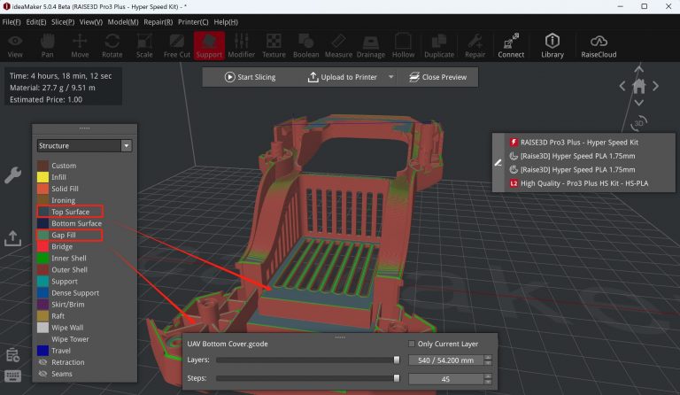
Task: Click the Layers slider handle
Action: click(397, 360)
